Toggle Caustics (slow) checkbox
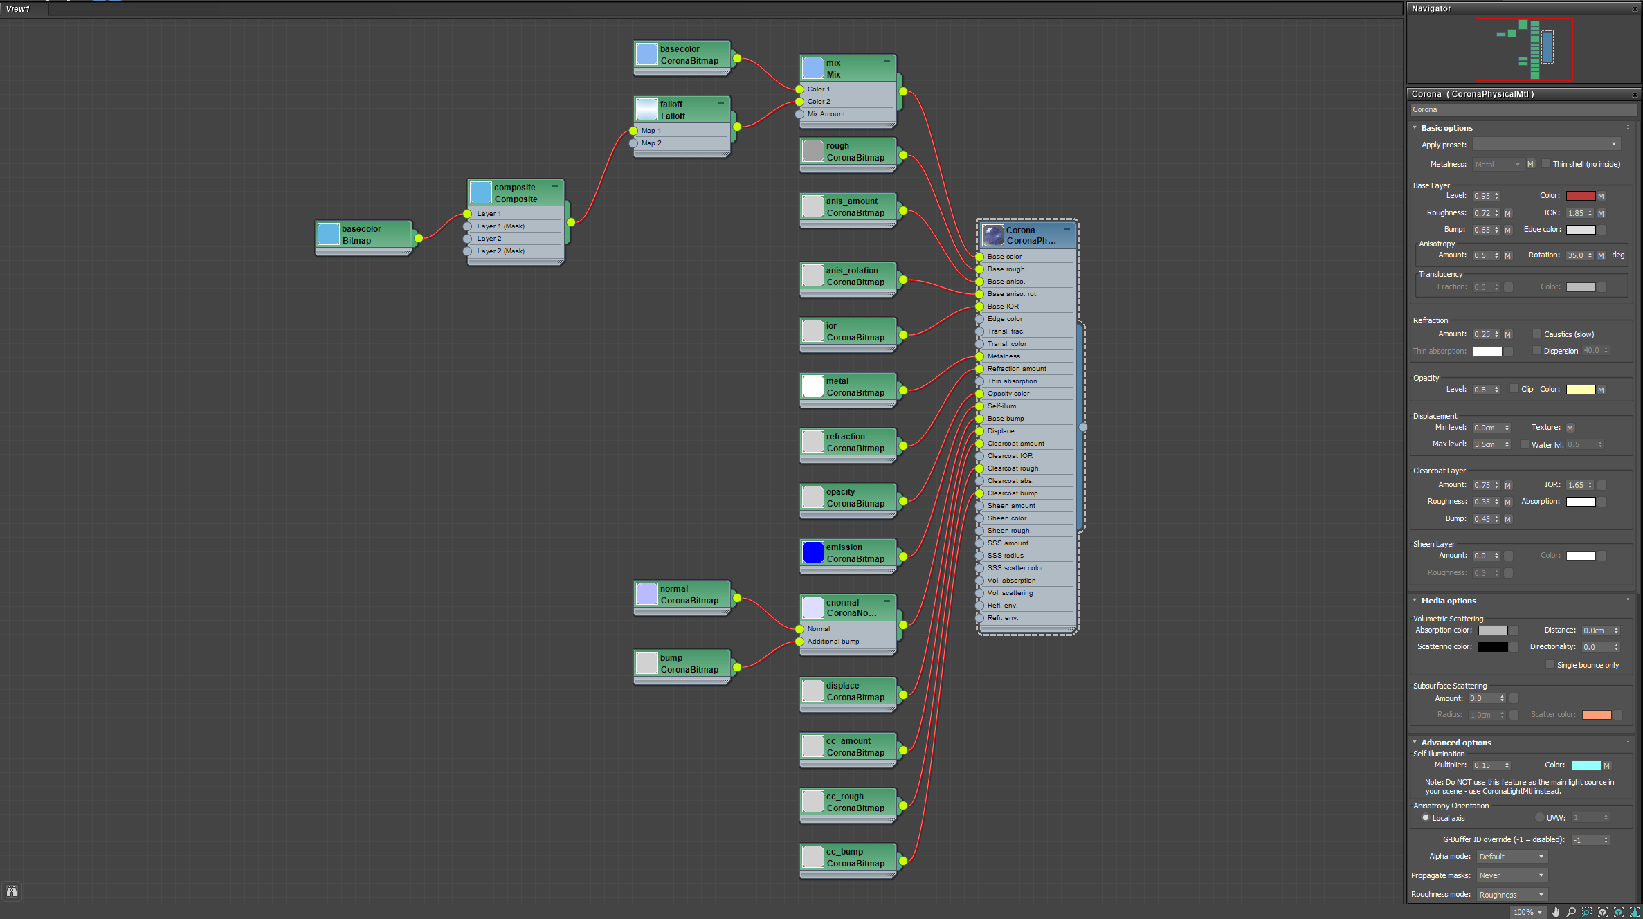This screenshot has width=1643, height=919. 1537,334
